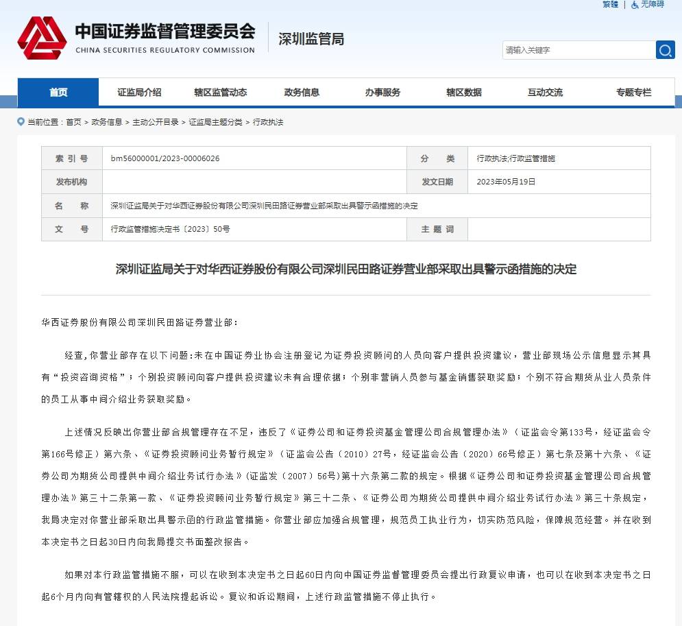Click the paragraph starting 经查,你营业部存在以下问题

pos(345,377)
